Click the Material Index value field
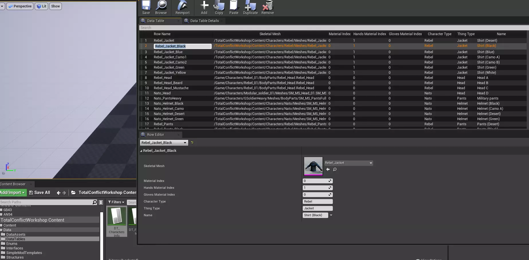The height and width of the screenshot is (260, 529). click(x=315, y=181)
